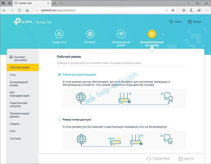The height and width of the screenshot is (164, 211).
Task: Select the Archer C54 browser tab
Action: point(32,3)
